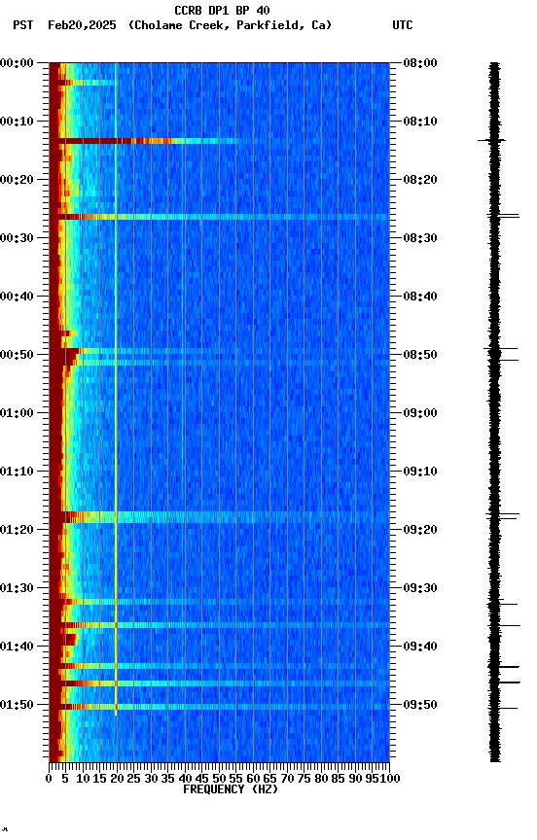
Task: Click the '40' frequency axis tick label
Action: [185, 780]
